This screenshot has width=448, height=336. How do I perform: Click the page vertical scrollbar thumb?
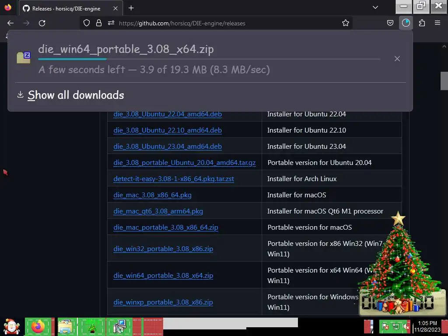tap(444, 81)
